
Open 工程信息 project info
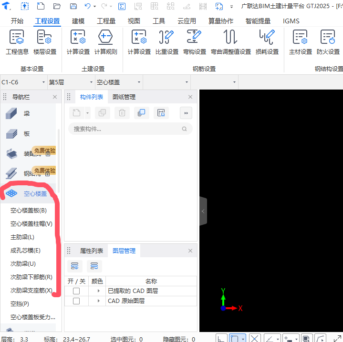(17, 42)
